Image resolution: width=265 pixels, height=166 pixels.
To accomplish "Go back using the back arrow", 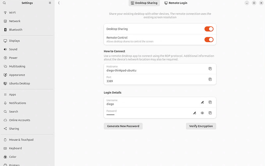I will click(59, 3).
